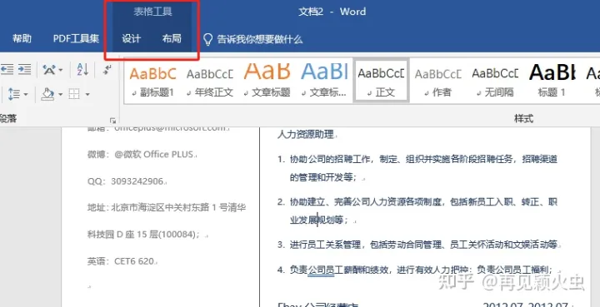Image resolution: width=600 pixels, height=307 pixels.
Task: Click the QQ: 3093242906 line
Action: click(x=126, y=181)
